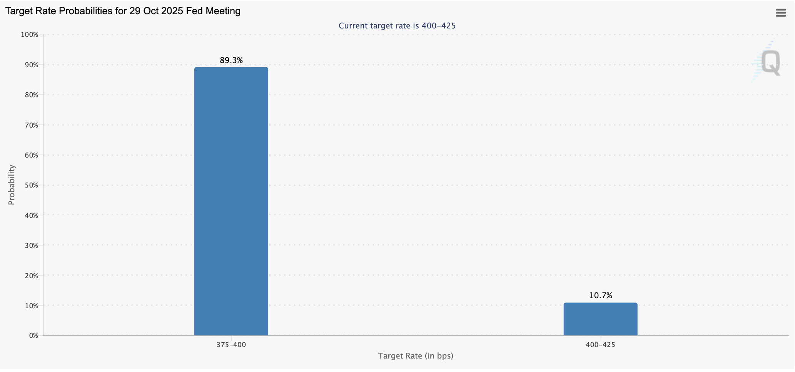795x372 pixels.
Task: Click the 375–400 x-axis category label
Action: [x=231, y=345]
